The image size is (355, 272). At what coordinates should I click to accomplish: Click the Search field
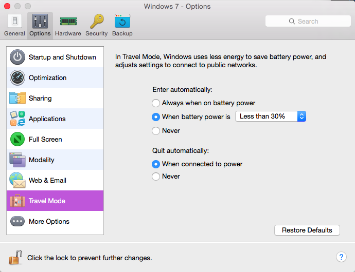click(308, 21)
